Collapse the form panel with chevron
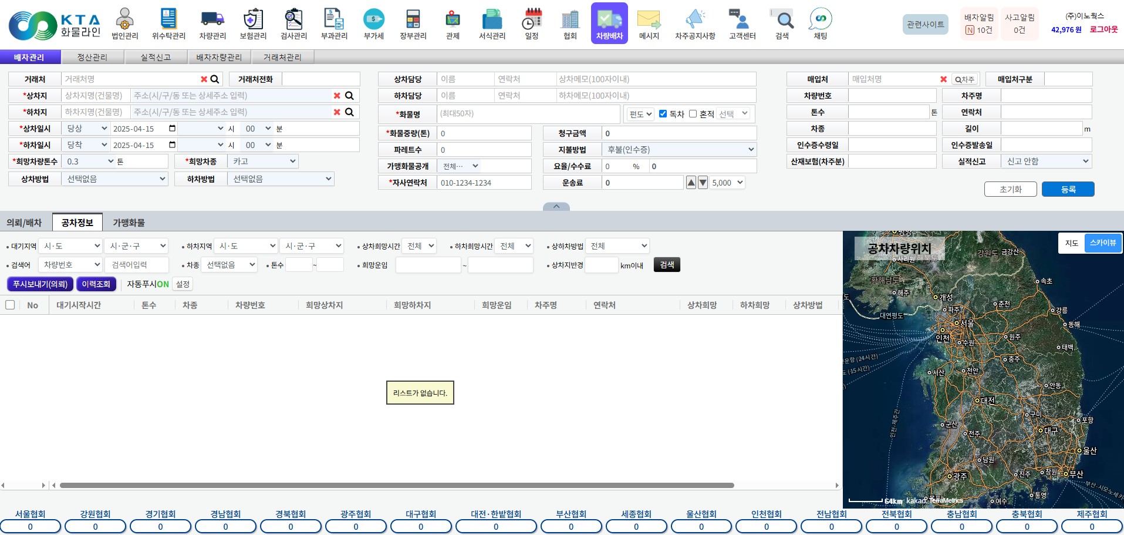This screenshot has width=1124, height=535. 556,207
